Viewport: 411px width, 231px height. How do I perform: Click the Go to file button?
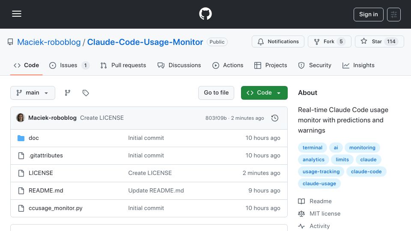[216, 93]
